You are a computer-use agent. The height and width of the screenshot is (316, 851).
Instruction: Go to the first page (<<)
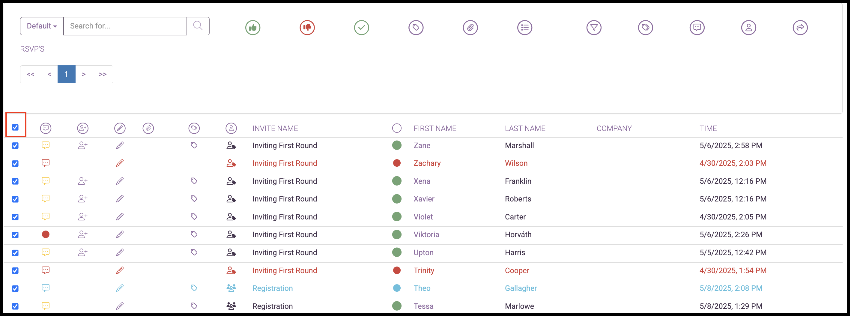pos(31,74)
